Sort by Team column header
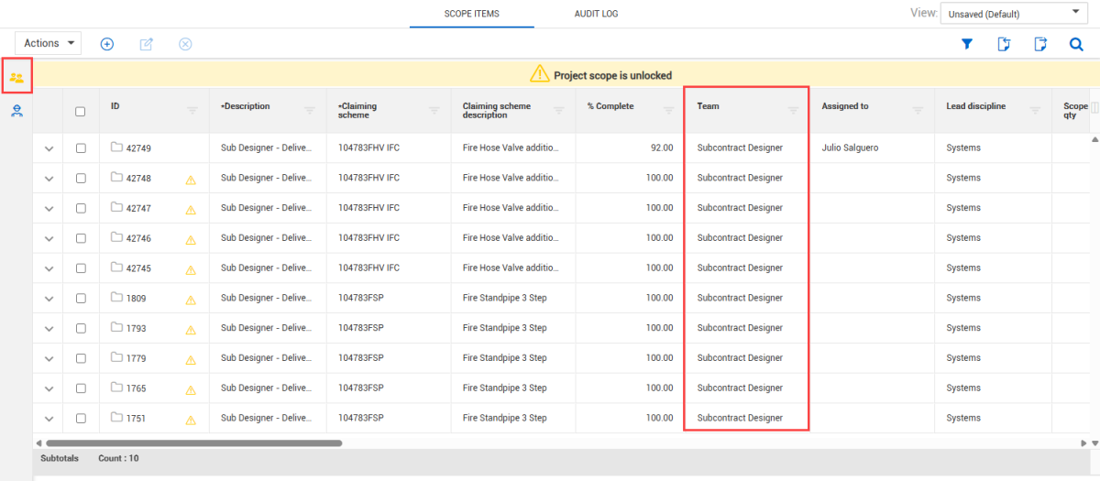Image resolution: width=1100 pixels, height=481 pixels. click(709, 106)
